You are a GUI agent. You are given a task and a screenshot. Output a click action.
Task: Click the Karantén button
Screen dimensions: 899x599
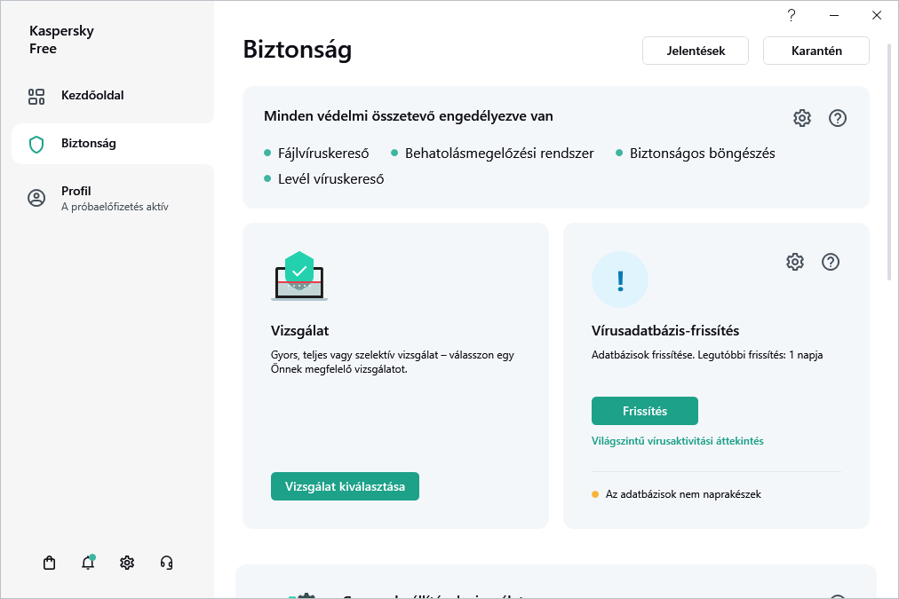(816, 51)
